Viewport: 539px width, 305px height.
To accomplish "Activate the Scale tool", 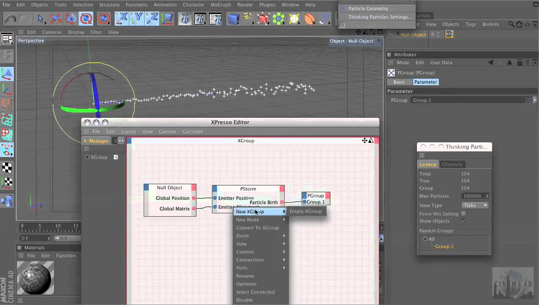I will [x=70, y=19].
